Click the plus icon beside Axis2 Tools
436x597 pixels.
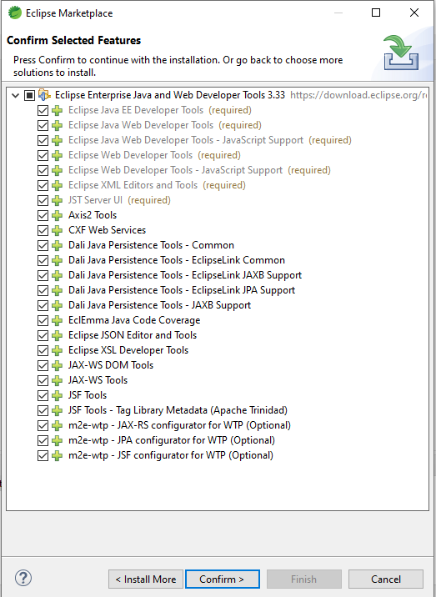(x=58, y=215)
